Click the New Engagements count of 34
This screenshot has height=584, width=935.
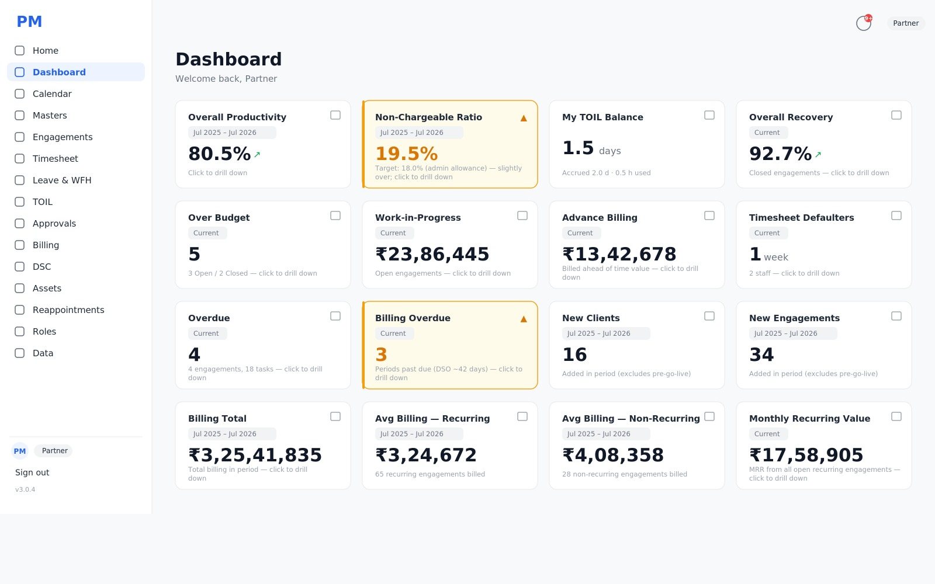[761, 354]
